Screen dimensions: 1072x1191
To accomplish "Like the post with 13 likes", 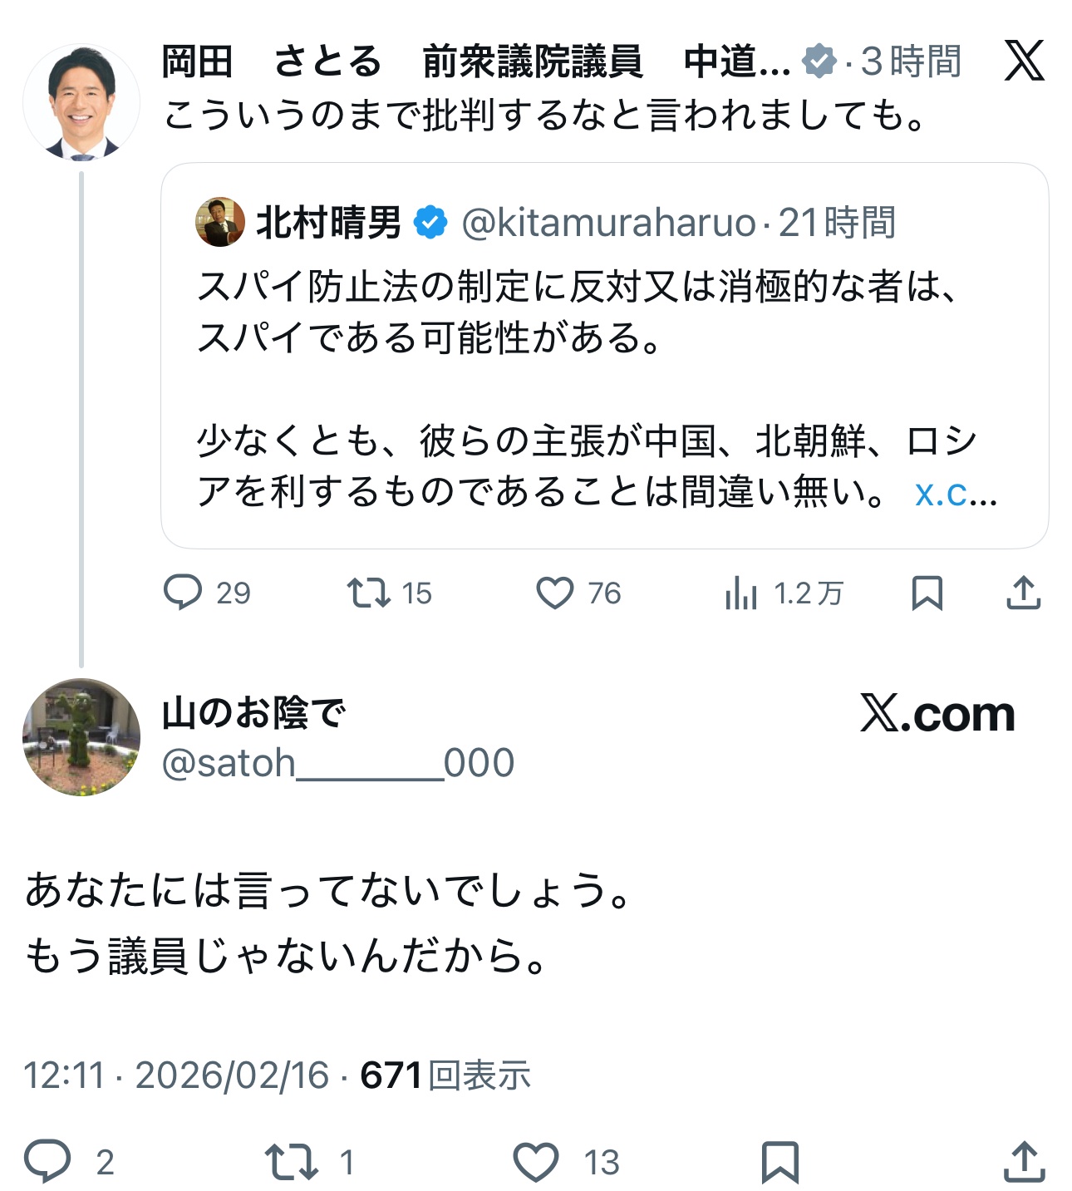I will tap(536, 1161).
